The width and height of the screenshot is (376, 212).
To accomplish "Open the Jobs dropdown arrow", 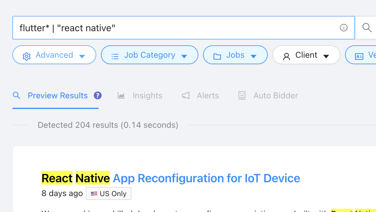I will (253, 56).
